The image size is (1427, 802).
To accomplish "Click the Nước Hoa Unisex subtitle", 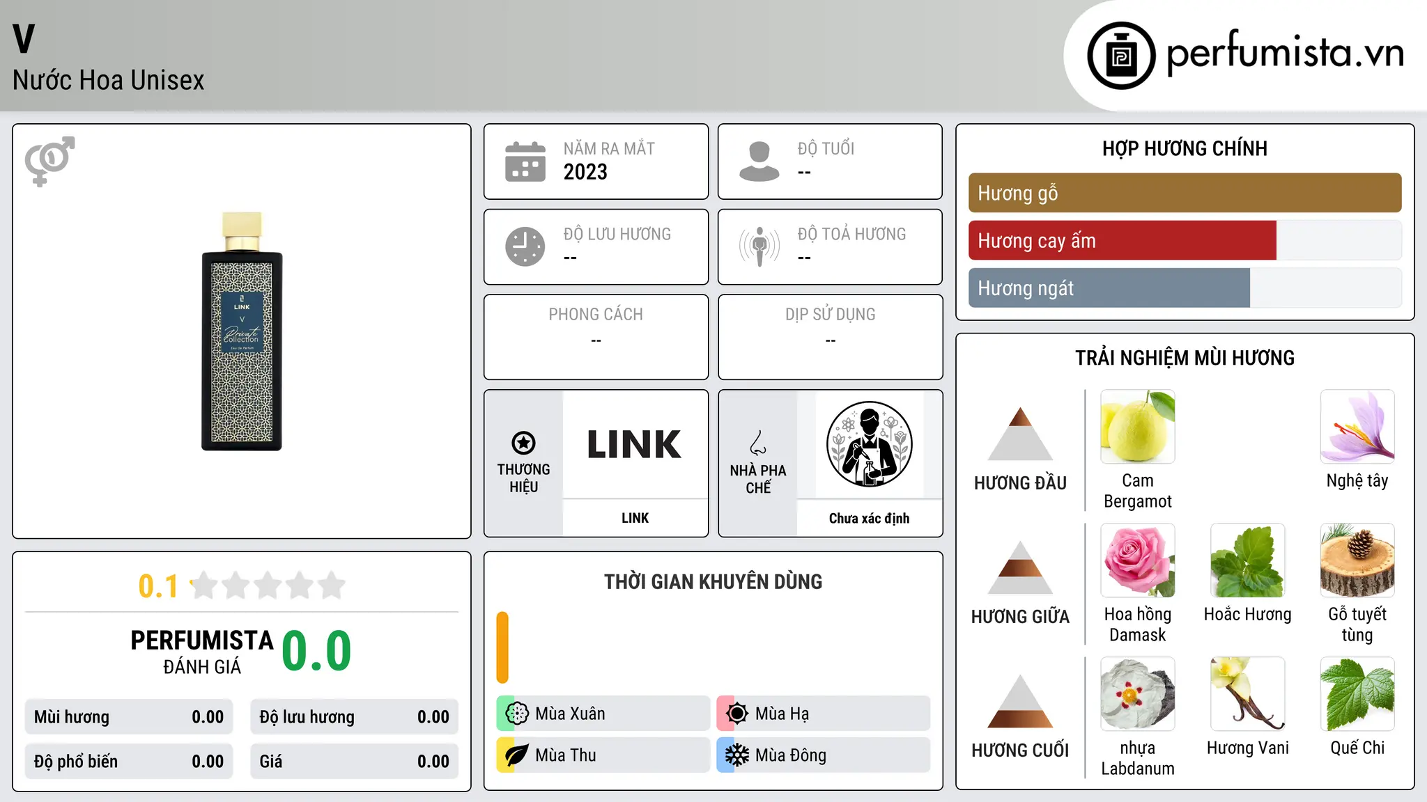I will (x=109, y=80).
